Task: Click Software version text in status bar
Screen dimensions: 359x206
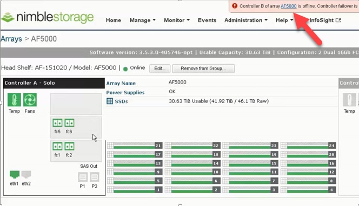Action: pos(141,52)
